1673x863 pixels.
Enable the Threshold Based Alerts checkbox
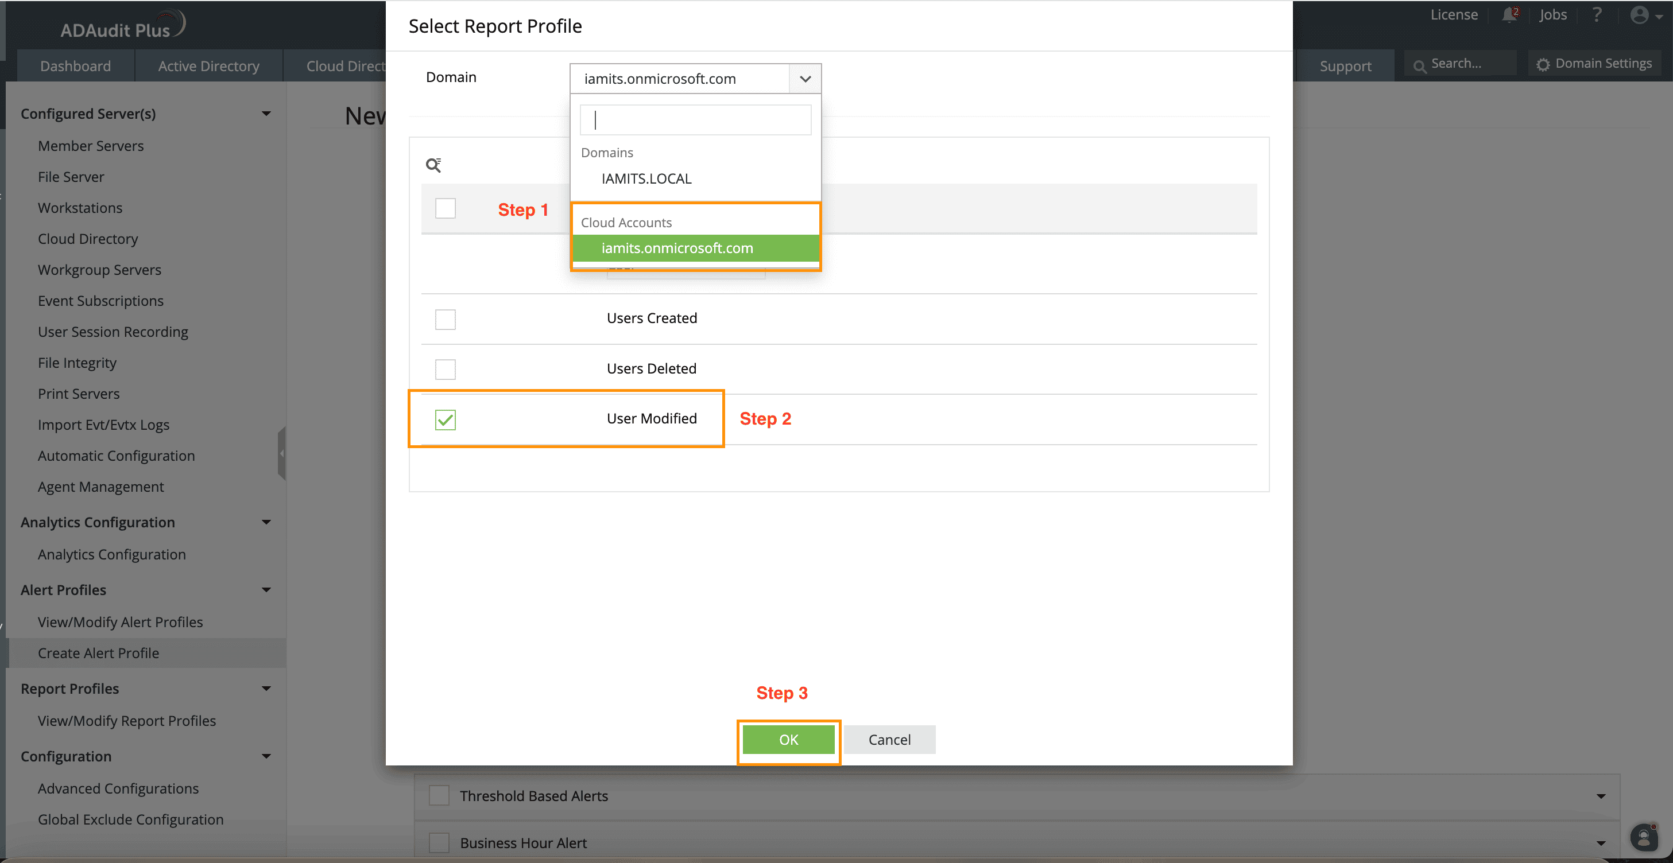pyautogui.click(x=440, y=795)
